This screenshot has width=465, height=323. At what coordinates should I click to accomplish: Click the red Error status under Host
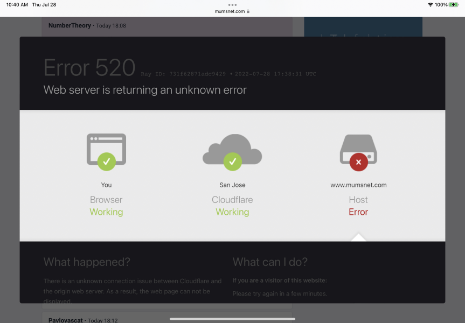[358, 212]
